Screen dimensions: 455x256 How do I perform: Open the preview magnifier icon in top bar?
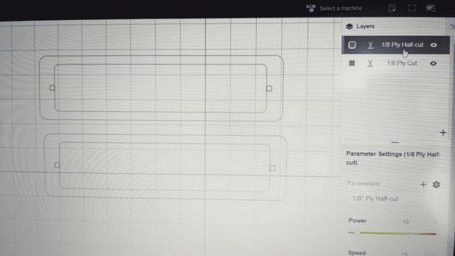431,8
